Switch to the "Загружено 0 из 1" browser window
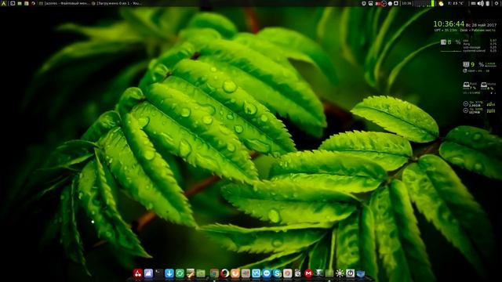The width and height of the screenshot is (502, 282). 117,3
